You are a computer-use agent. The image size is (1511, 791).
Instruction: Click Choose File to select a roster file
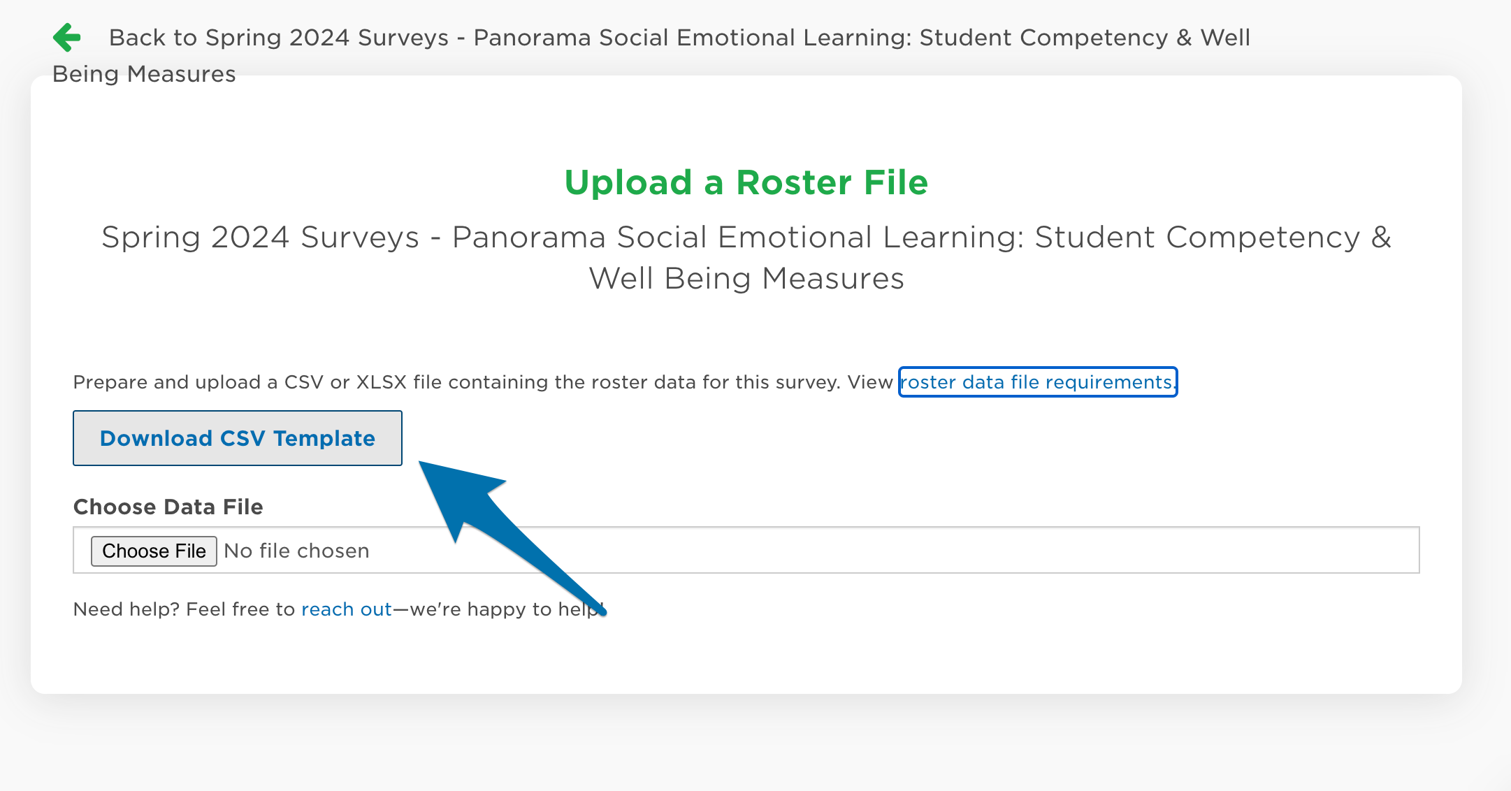click(154, 551)
